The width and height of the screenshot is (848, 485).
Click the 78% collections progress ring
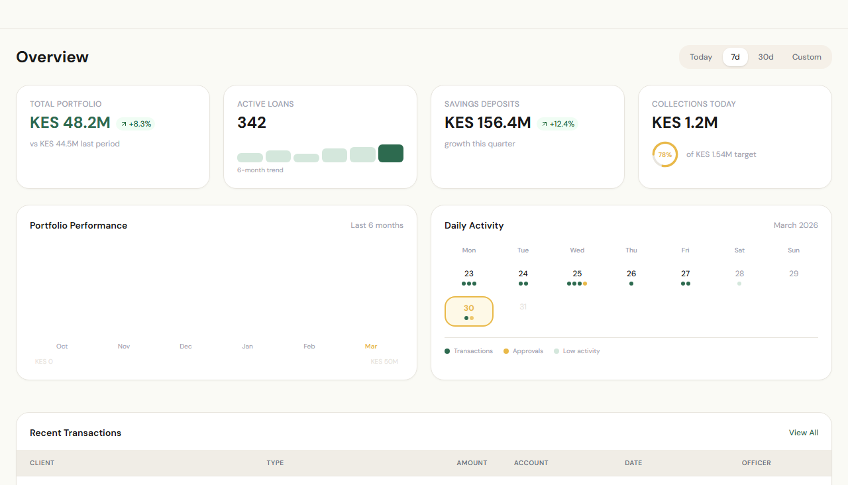[x=665, y=154]
